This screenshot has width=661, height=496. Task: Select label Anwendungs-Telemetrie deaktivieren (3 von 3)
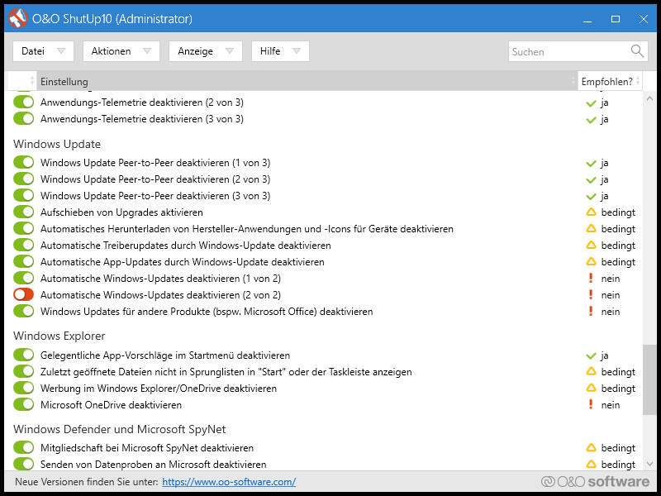(142, 119)
